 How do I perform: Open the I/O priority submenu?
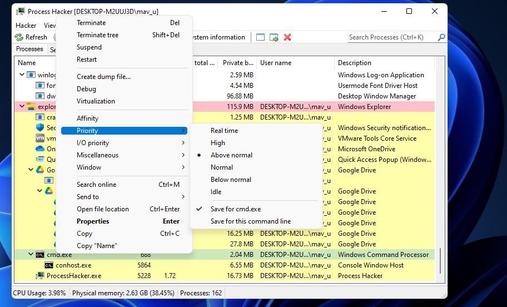point(124,143)
